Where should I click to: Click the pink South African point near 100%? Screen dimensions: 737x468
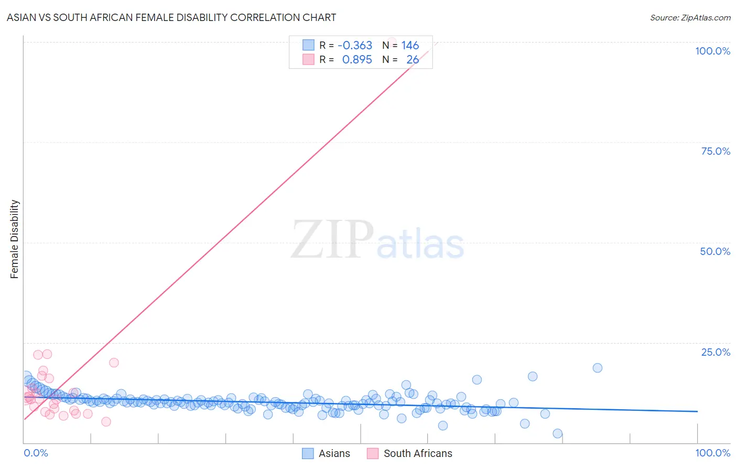point(392,42)
